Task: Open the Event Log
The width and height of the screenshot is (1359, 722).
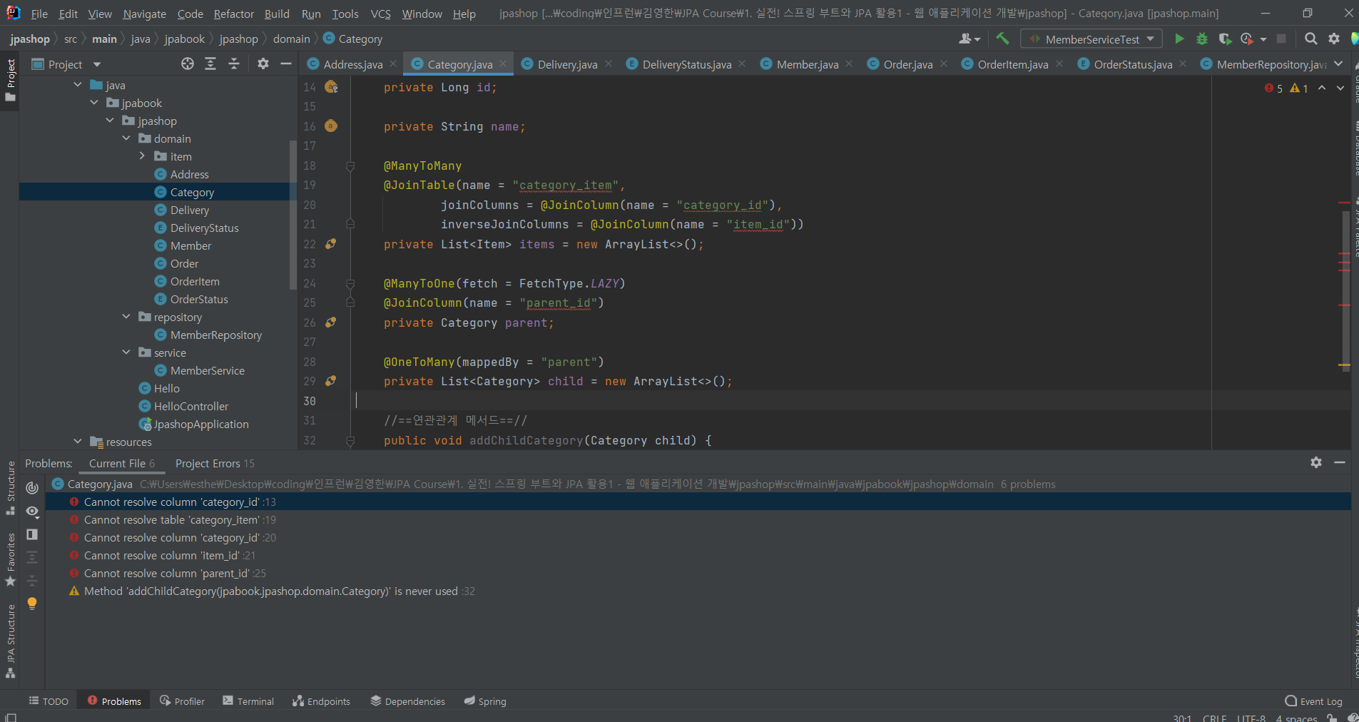Action: point(1313,701)
